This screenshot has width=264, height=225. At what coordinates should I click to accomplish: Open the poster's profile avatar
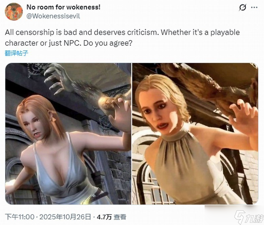pyautogui.click(x=14, y=12)
